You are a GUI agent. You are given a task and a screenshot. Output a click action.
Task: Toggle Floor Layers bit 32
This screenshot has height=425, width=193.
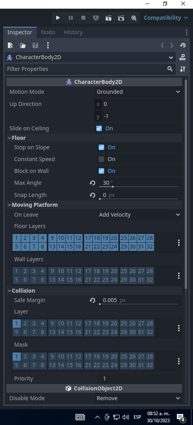tap(150, 247)
